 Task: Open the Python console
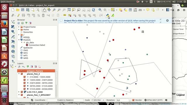tap(108, 15)
